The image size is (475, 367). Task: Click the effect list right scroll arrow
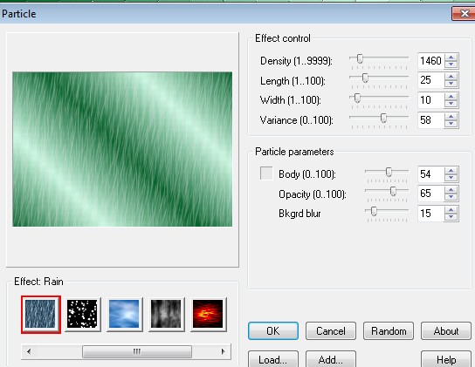point(224,351)
